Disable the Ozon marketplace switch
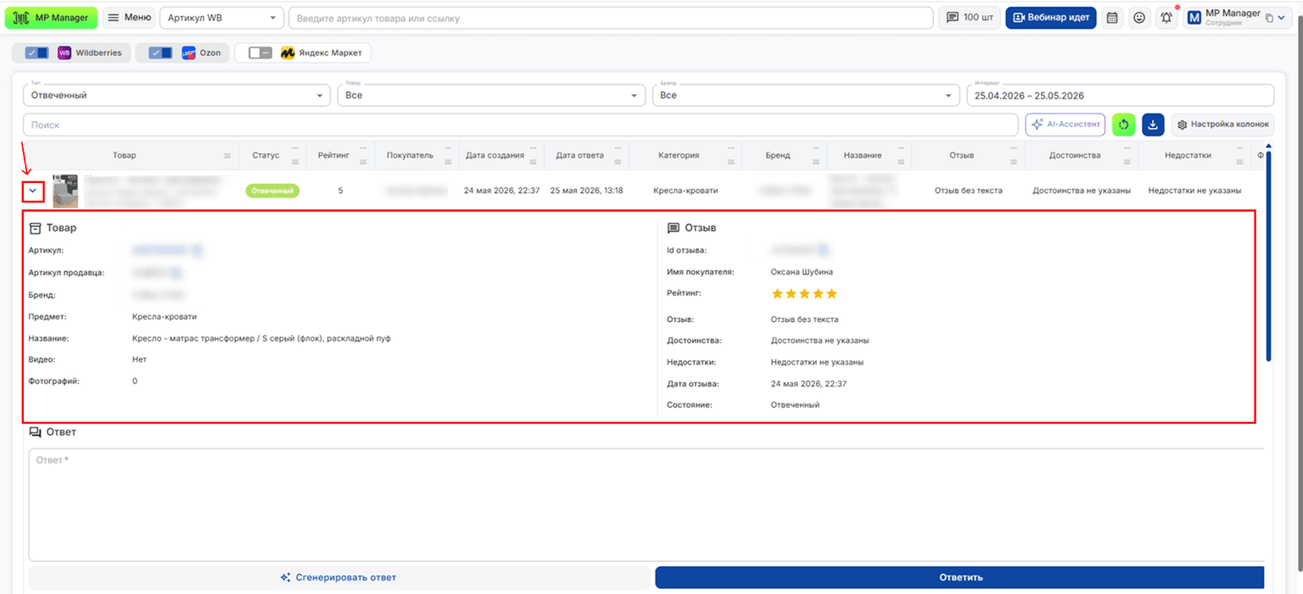Image resolution: width=1303 pixels, height=594 pixels. pos(160,53)
